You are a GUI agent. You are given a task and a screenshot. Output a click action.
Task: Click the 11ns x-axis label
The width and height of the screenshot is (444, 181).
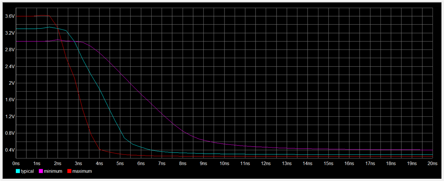pos(245,163)
